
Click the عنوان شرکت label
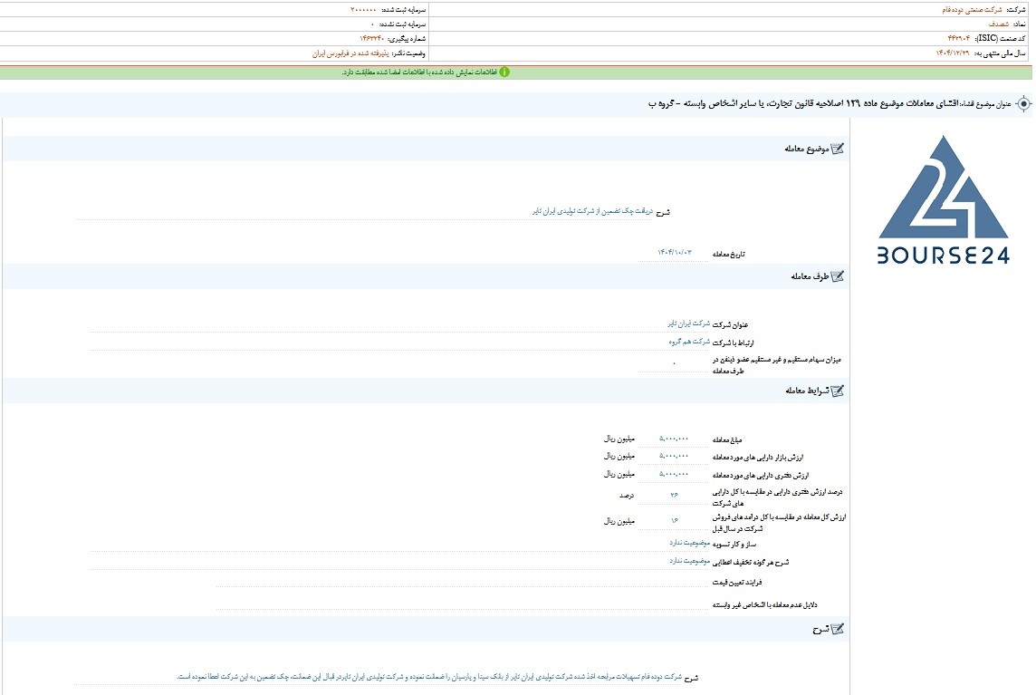[x=730, y=324]
